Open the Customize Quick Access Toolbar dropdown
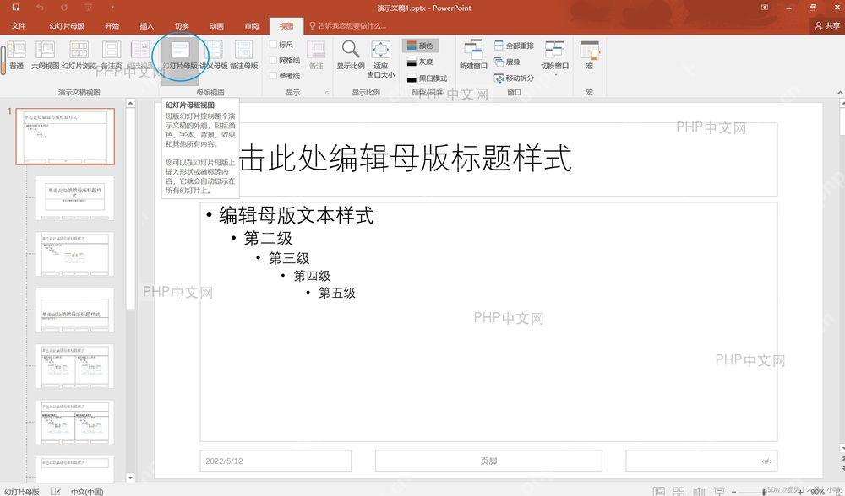 coord(112,8)
